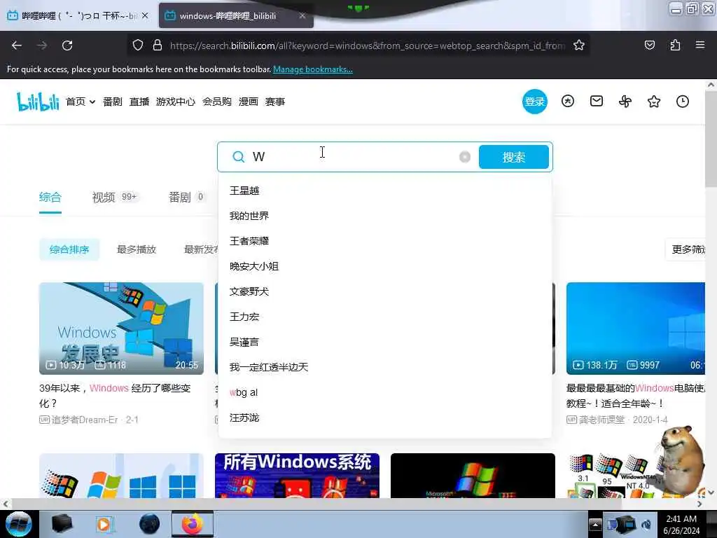
Task: Bookmark this page with star icon
Action: pos(579,46)
